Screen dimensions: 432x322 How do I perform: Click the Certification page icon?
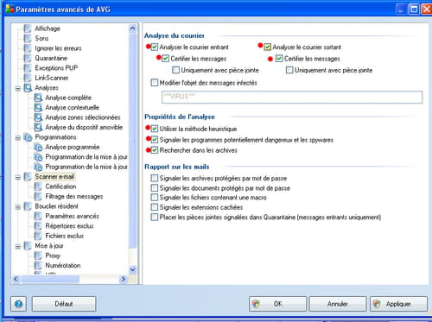(38, 186)
